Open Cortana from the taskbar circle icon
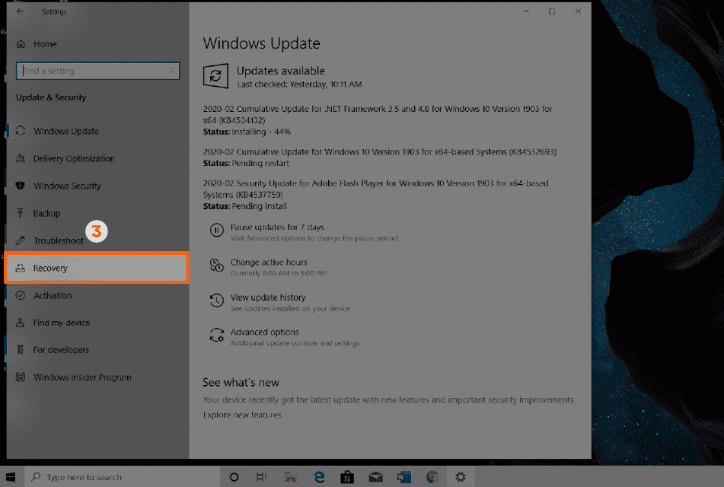Image resolution: width=724 pixels, height=487 pixels. (x=234, y=477)
